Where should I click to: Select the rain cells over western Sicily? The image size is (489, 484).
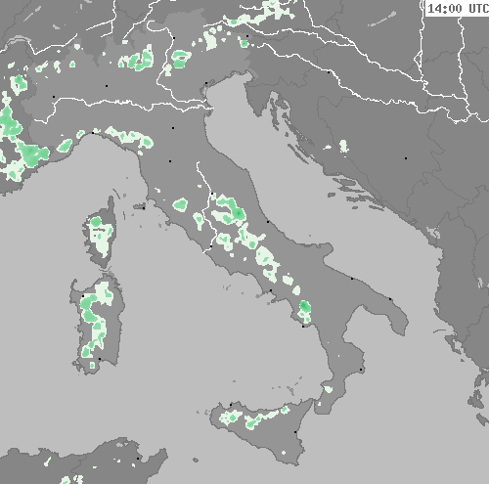pyautogui.click(x=231, y=418)
